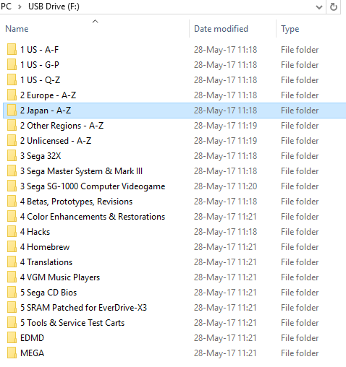Click the EDMD folder icon

click(12, 338)
